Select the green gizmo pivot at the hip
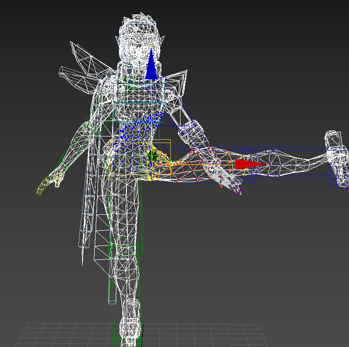The width and height of the screenshot is (349, 347). point(153,156)
